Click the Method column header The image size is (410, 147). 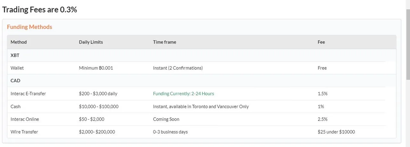click(19, 42)
